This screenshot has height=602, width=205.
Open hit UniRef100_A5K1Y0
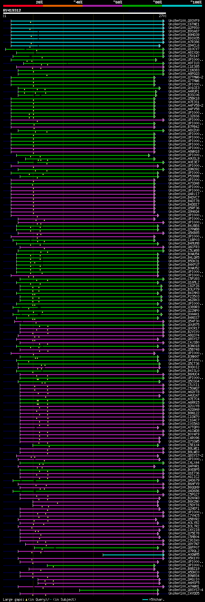[x=184, y=558]
